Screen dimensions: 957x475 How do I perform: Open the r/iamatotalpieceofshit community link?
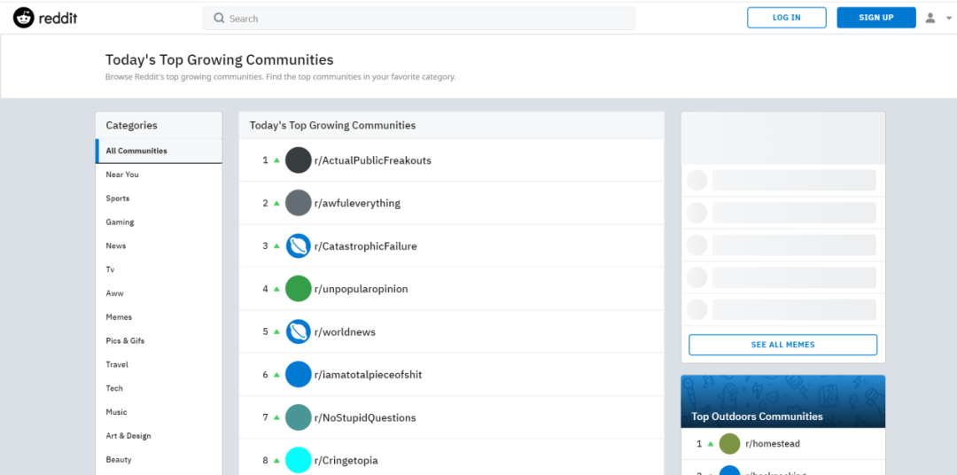click(368, 375)
